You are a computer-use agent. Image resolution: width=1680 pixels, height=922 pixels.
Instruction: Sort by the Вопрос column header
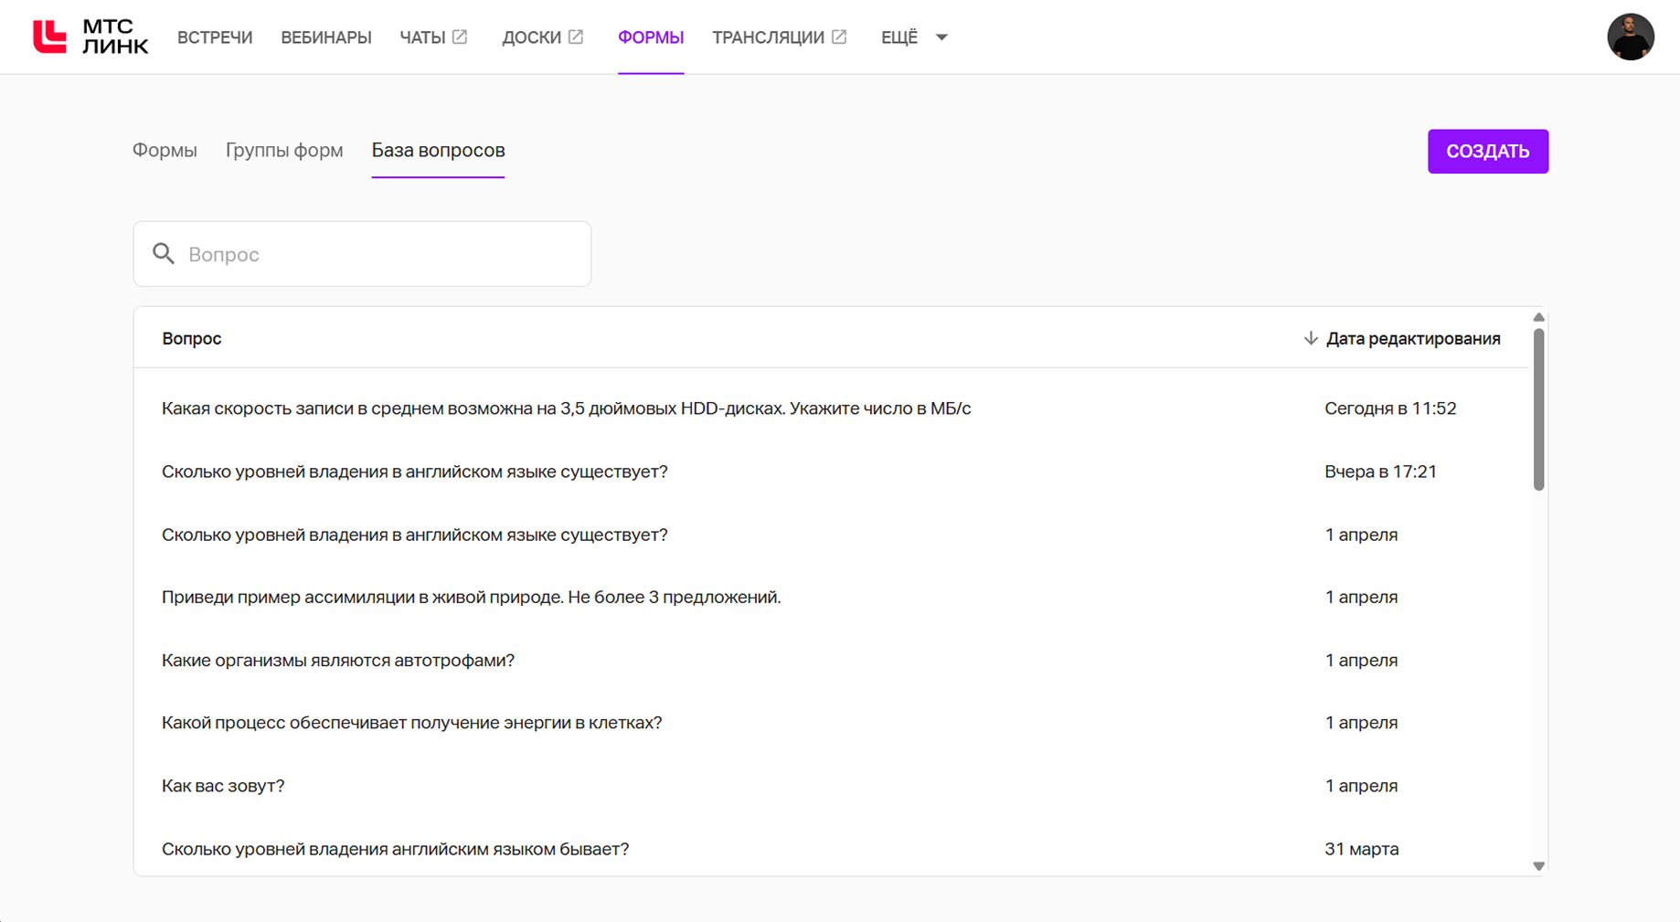click(191, 338)
